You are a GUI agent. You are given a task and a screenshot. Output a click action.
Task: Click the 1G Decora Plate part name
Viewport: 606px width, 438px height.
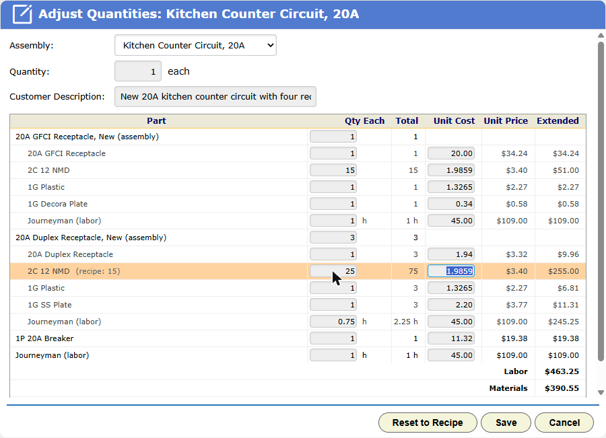[58, 204]
